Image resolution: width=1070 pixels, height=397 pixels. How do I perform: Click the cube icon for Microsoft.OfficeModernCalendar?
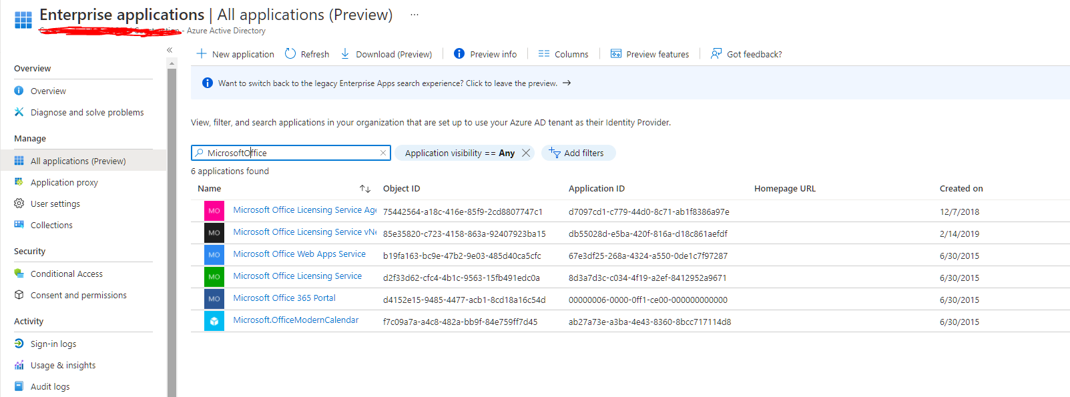click(214, 321)
